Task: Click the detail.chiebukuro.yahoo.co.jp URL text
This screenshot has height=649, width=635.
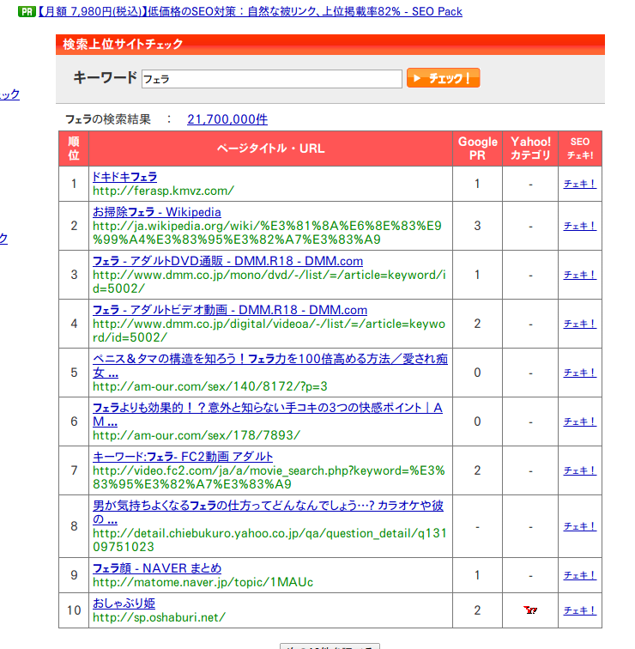Action: pyautogui.click(x=269, y=540)
